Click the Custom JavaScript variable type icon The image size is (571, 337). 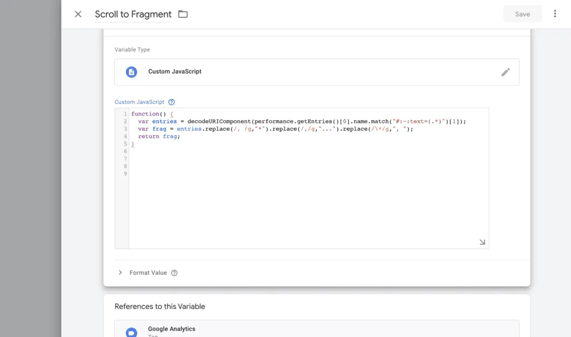[x=131, y=71]
